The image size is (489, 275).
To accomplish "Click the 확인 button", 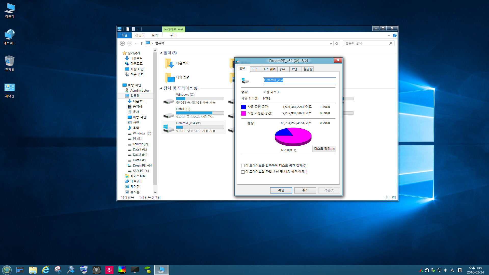I will click(281, 190).
